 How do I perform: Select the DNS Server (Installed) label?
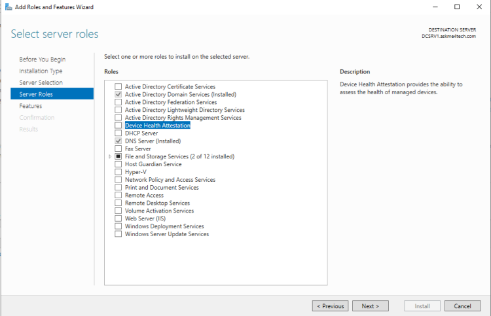coord(153,141)
